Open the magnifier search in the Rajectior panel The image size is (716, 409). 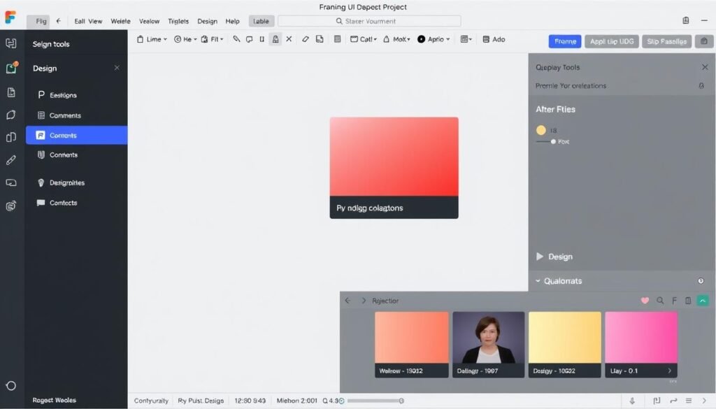(x=660, y=301)
